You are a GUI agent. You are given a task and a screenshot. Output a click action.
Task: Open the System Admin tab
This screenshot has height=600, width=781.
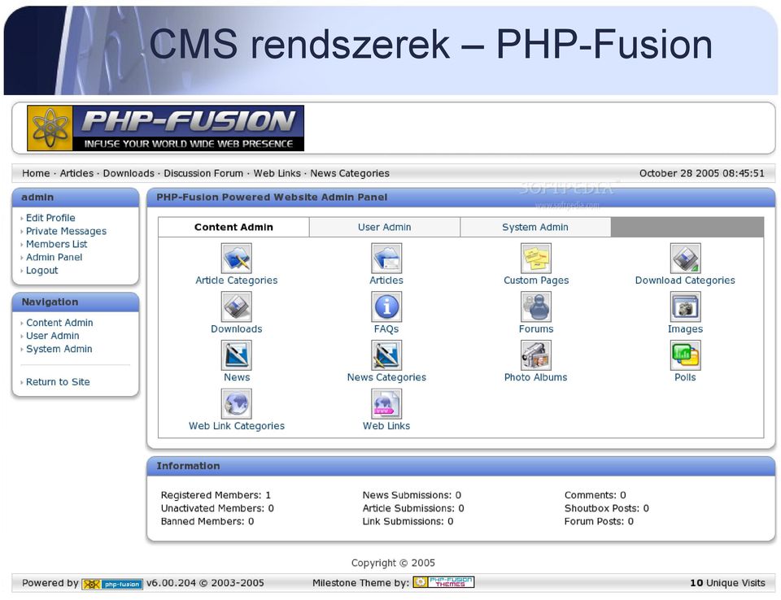(535, 227)
